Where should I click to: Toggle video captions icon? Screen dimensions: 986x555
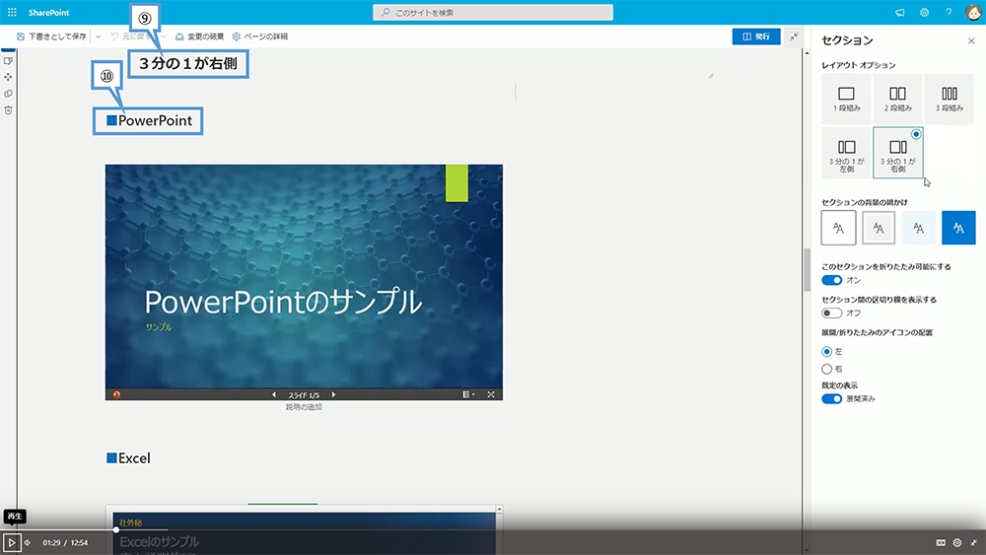click(x=940, y=542)
